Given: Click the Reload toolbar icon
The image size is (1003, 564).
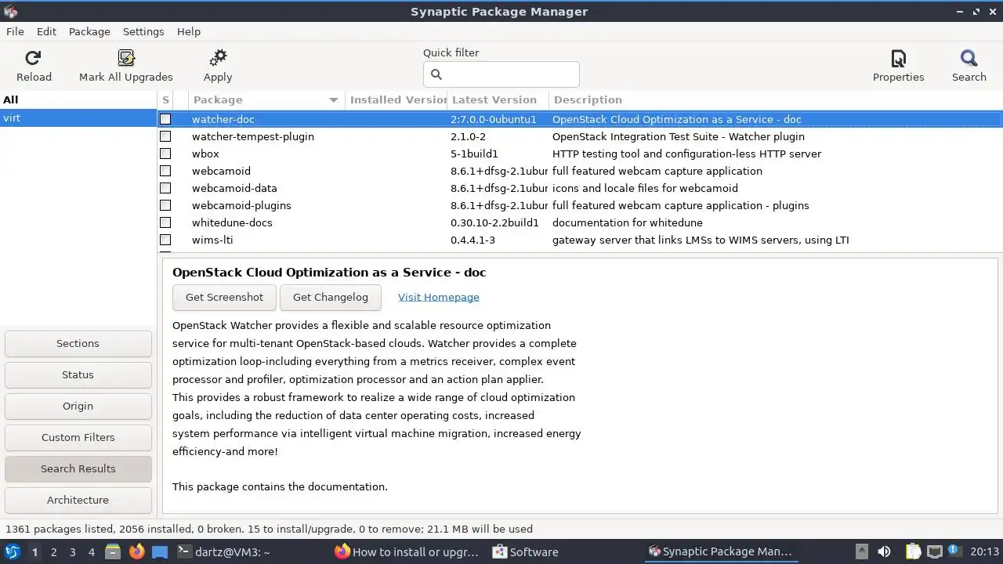Looking at the screenshot, I should pos(33,58).
